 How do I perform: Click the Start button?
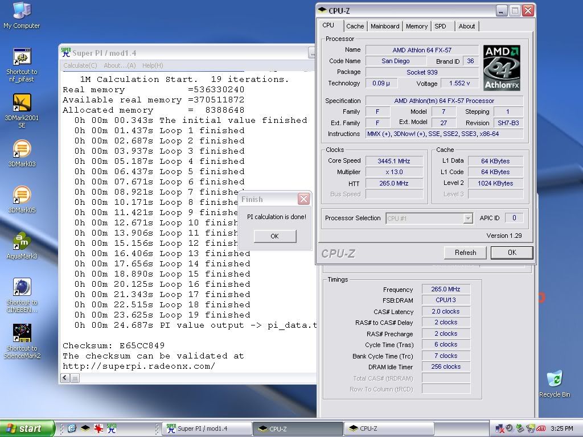[27, 428]
